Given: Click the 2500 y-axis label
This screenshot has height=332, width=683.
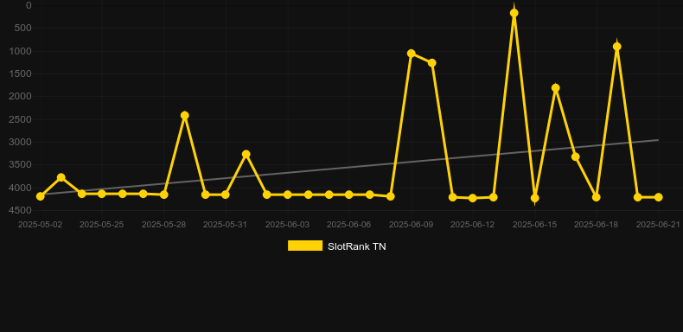Looking at the screenshot, I should tap(21, 119).
